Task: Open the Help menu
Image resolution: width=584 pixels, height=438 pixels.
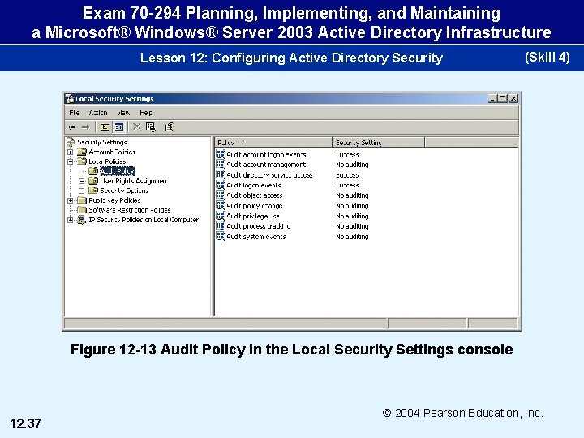Action: [x=146, y=113]
